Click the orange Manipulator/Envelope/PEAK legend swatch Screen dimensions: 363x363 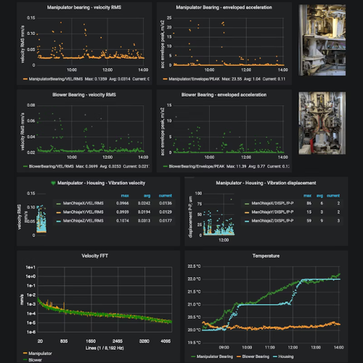click(166, 79)
